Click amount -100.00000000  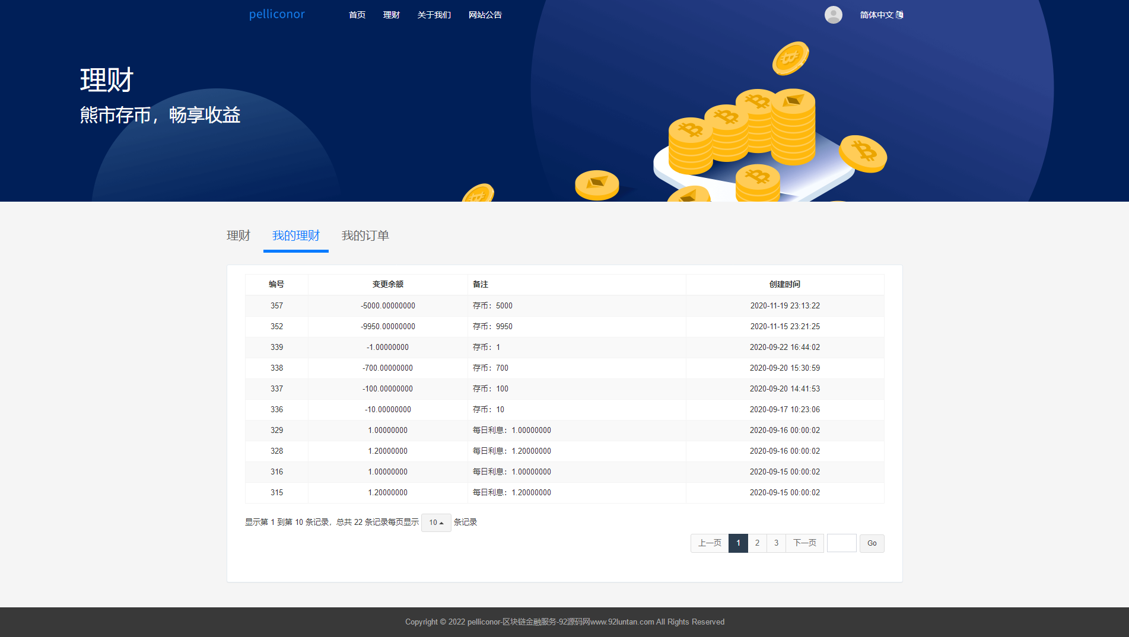click(x=388, y=389)
